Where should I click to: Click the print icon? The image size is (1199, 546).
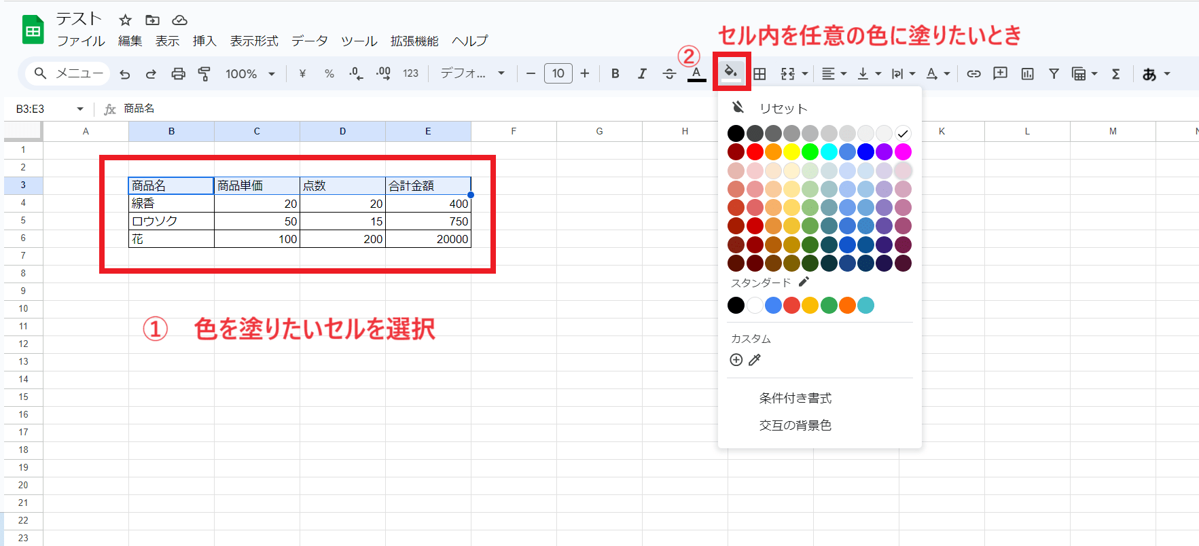point(178,74)
